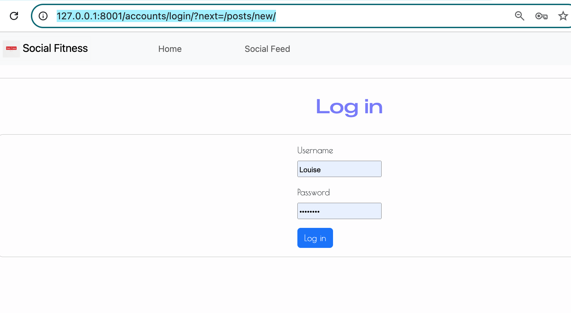Reload the current page
Screen dimensions: 571x313
14,16
